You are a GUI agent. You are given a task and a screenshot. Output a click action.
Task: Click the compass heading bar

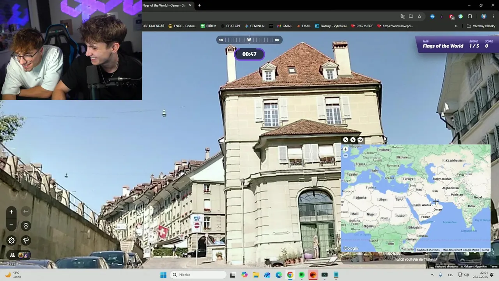[x=249, y=40]
